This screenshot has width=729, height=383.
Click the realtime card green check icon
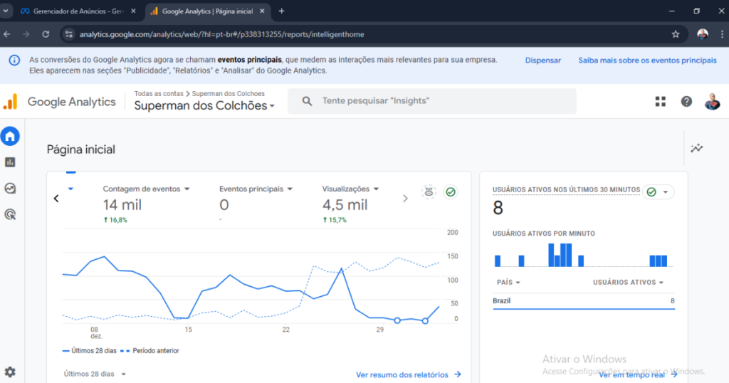point(651,192)
